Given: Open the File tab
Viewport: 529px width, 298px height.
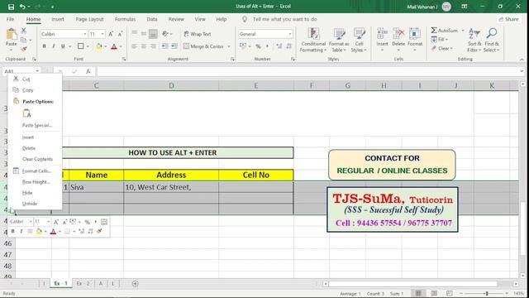Looking at the screenshot, I should 10,19.
